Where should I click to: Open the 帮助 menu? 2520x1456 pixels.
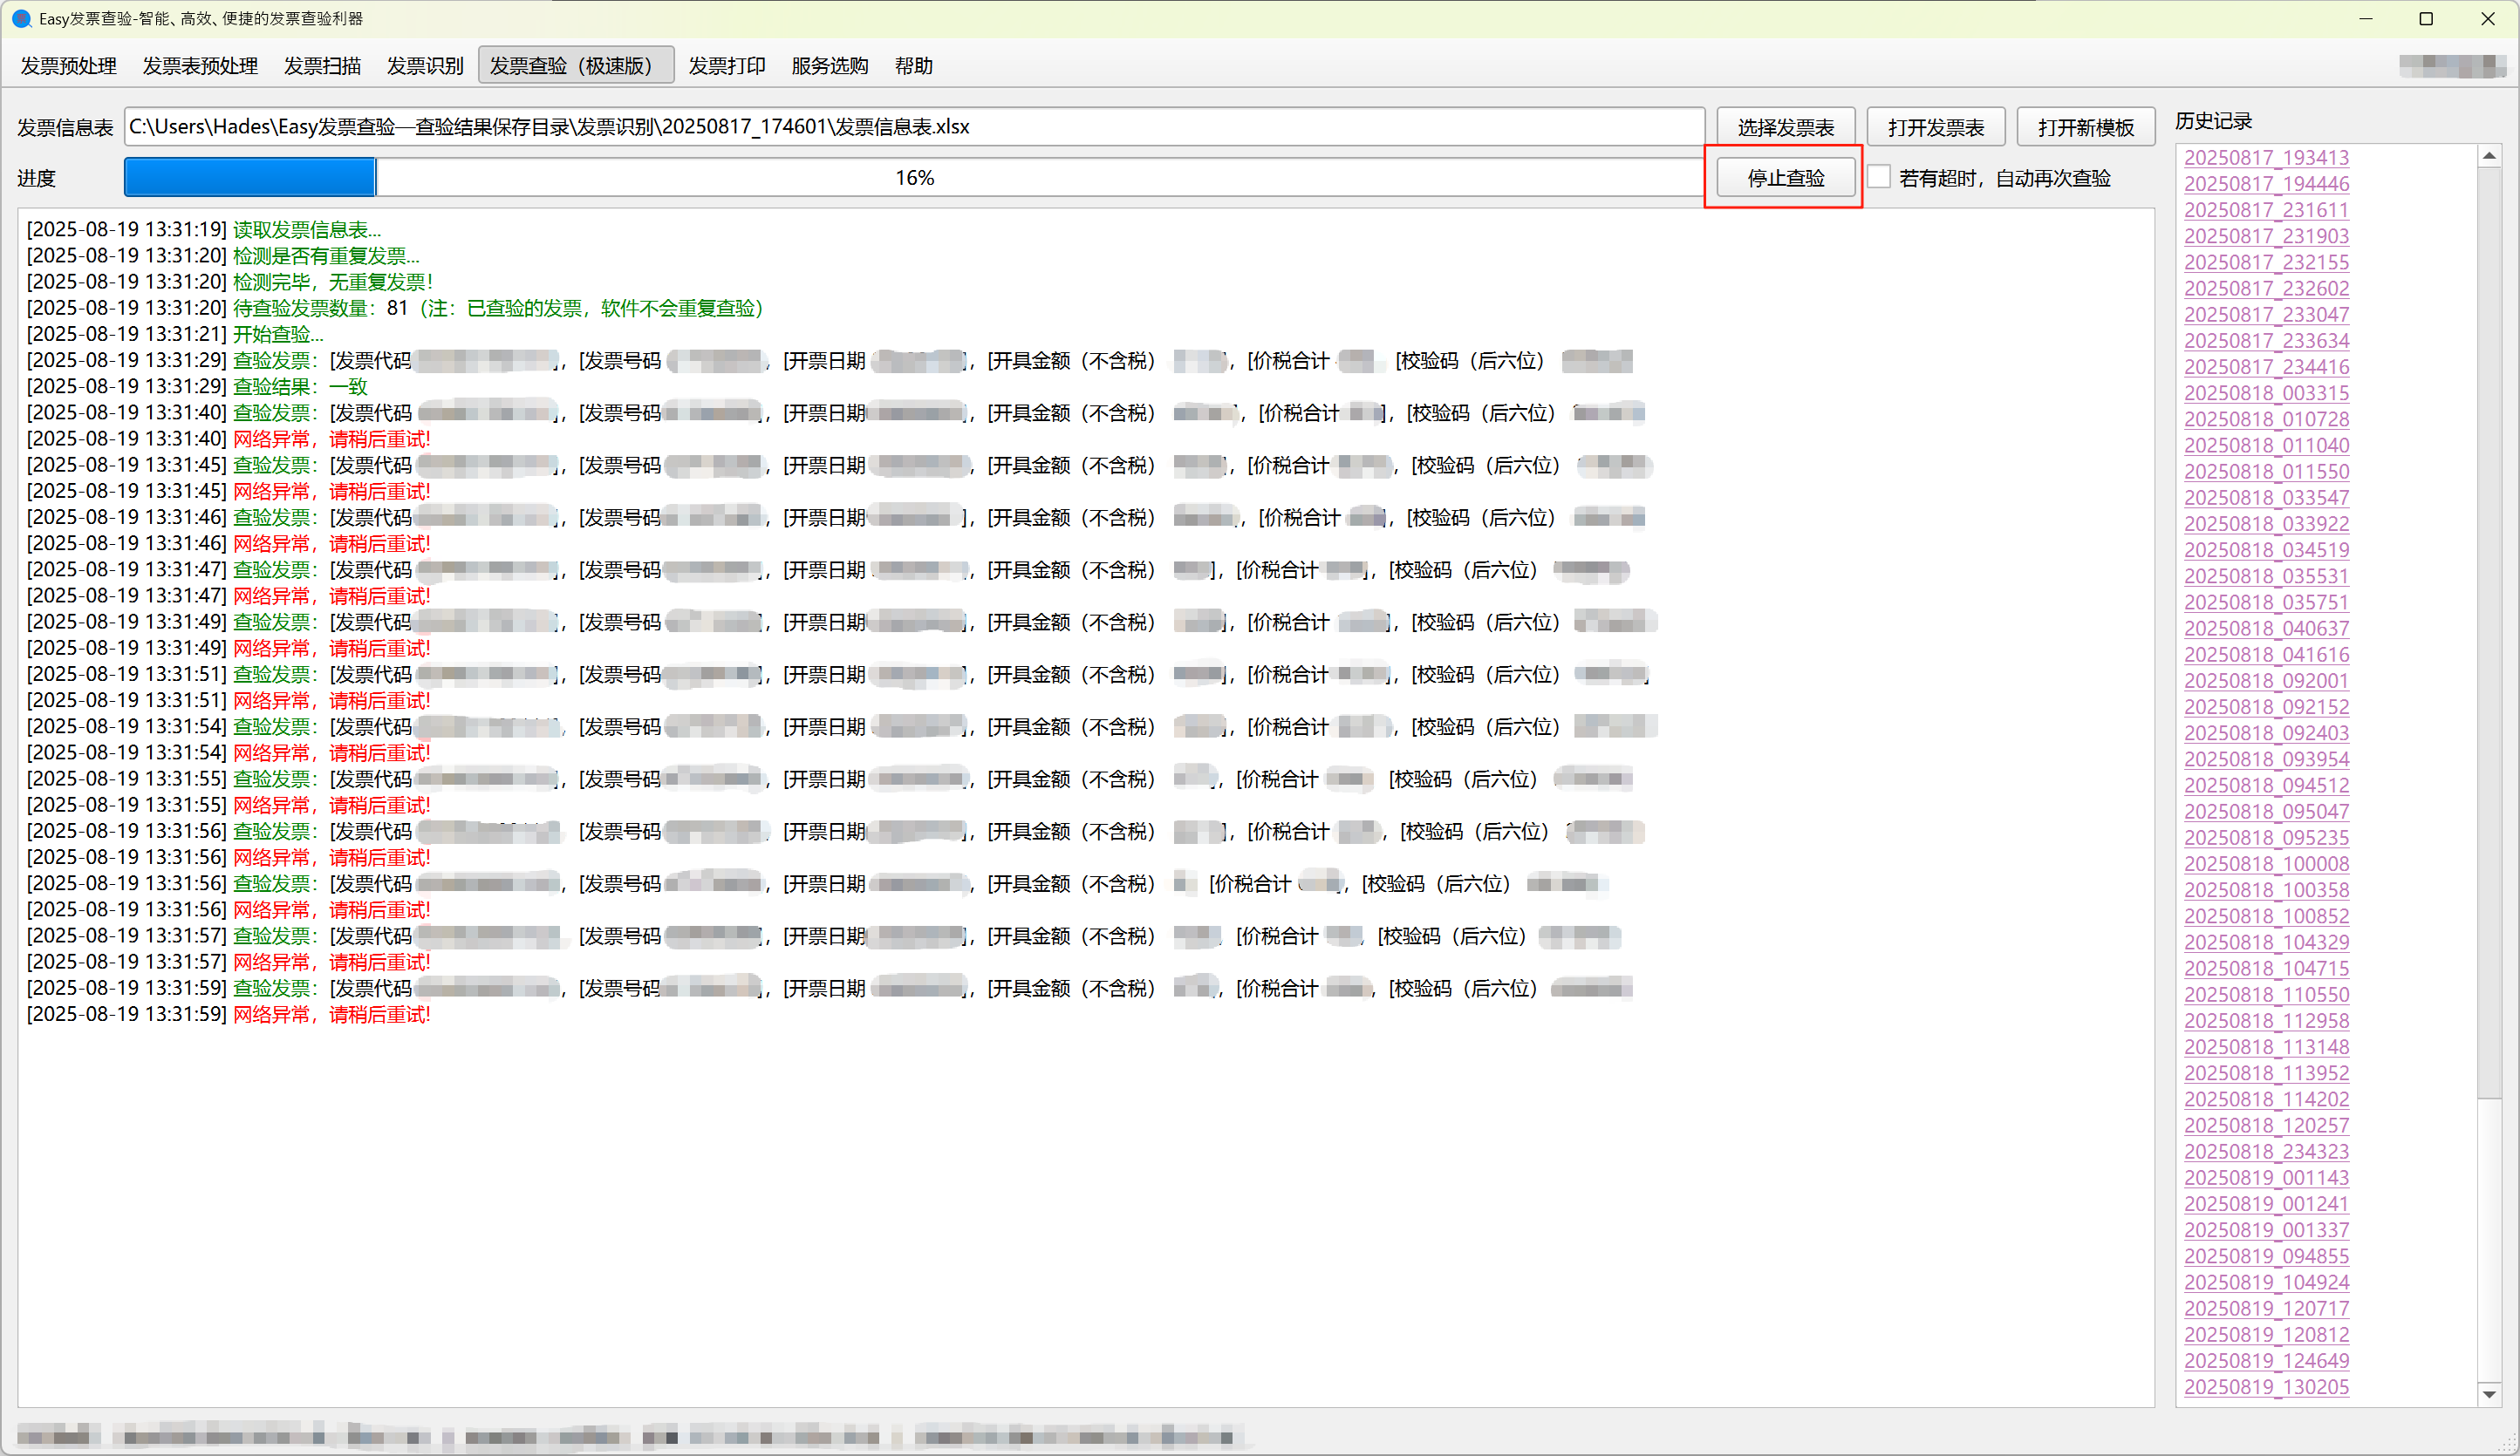click(x=913, y=66)
